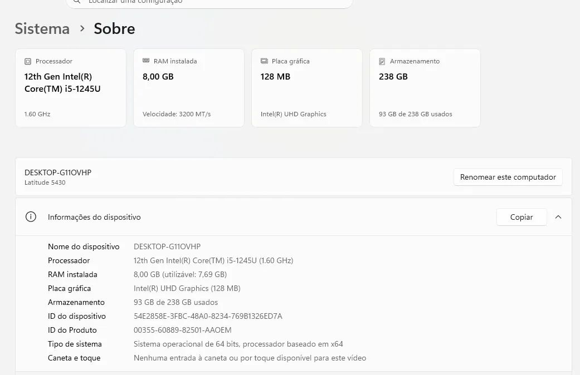Click the Caneta e toque label

point(74,358)
